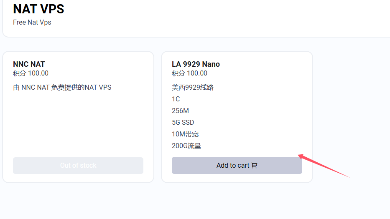Click the 10M带宽 bandwidth spec line

(x=185, y=134)
